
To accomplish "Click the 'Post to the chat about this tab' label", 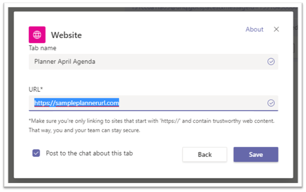I will pos(89,154).
